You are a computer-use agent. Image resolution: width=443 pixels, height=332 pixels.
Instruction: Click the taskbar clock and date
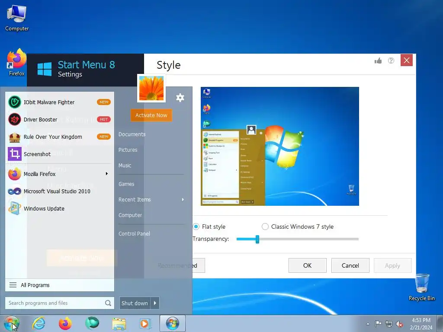(x=421, y=324)
